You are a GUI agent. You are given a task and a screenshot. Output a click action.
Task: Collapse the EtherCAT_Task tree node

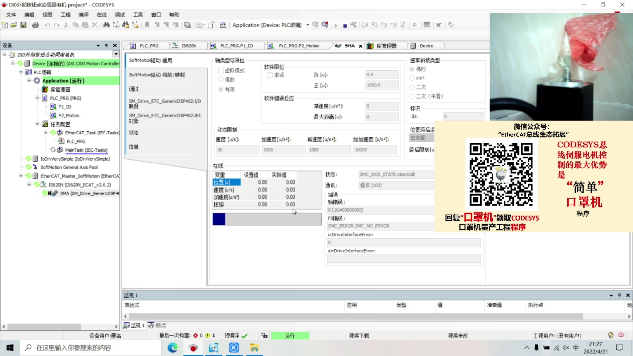point(46,133)
